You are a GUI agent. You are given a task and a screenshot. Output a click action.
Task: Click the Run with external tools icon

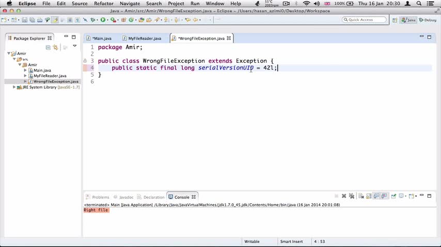pyautogui.click(x=113, y=20)
